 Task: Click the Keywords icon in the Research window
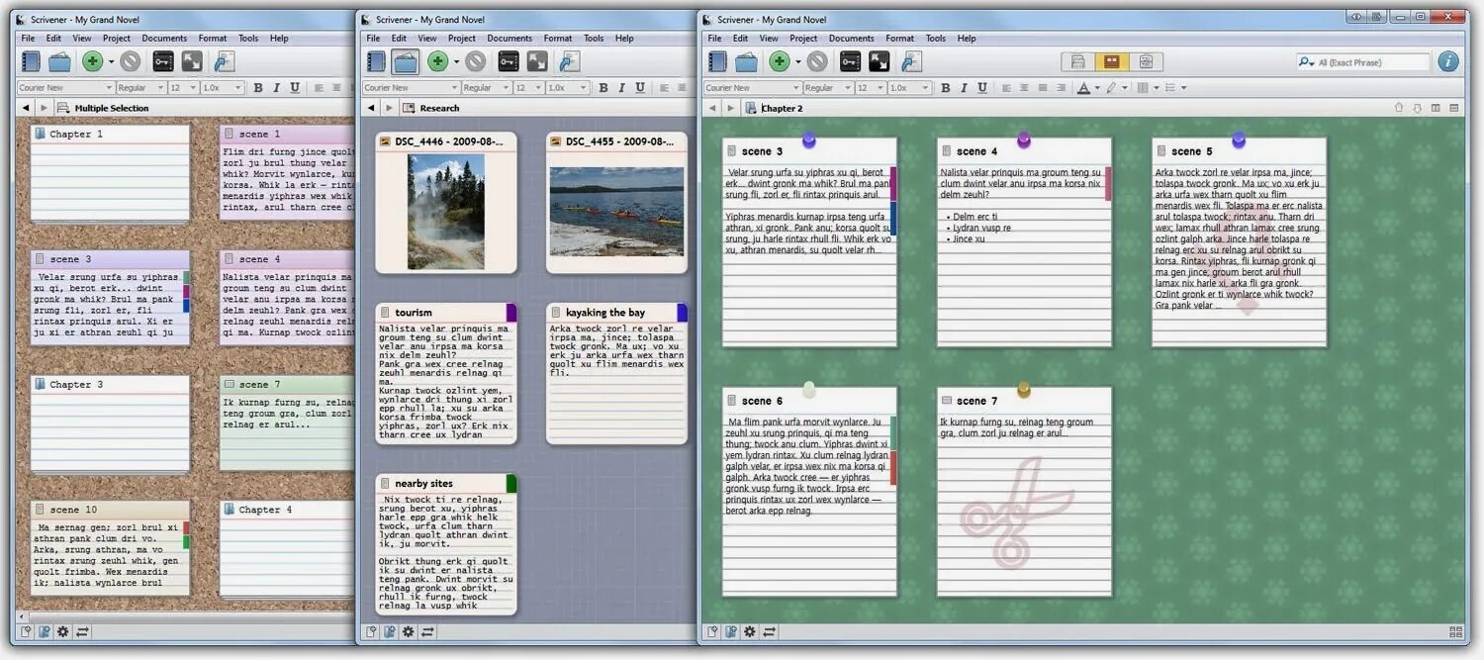tap(509, 61)
